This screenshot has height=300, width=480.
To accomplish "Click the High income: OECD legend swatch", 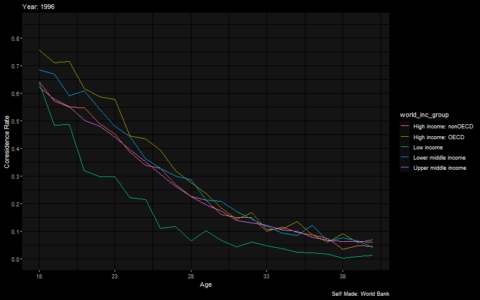I will (x=404, y=137).
